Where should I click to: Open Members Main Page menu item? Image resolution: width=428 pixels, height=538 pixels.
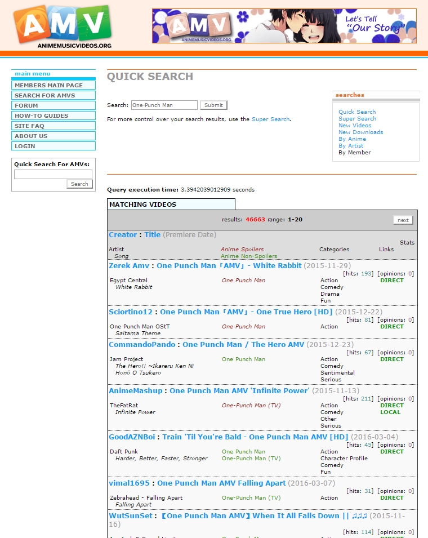[x=53, y=85]
